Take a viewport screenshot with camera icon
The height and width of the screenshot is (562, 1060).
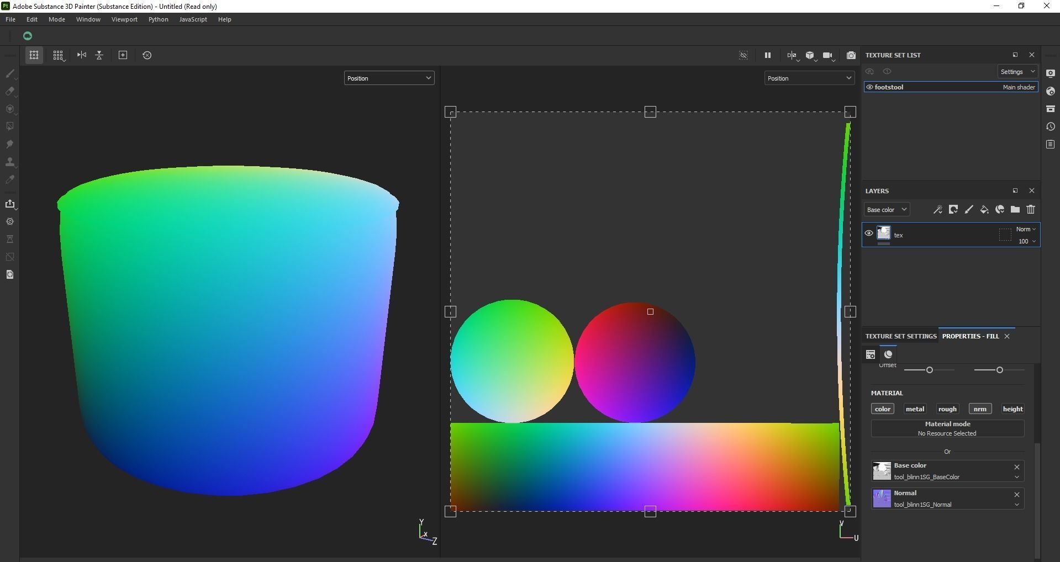point(851,55)
